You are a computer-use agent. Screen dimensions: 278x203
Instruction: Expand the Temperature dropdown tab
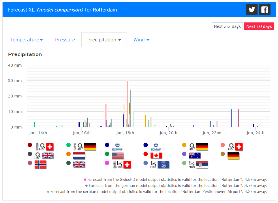(x=27, y=40)
